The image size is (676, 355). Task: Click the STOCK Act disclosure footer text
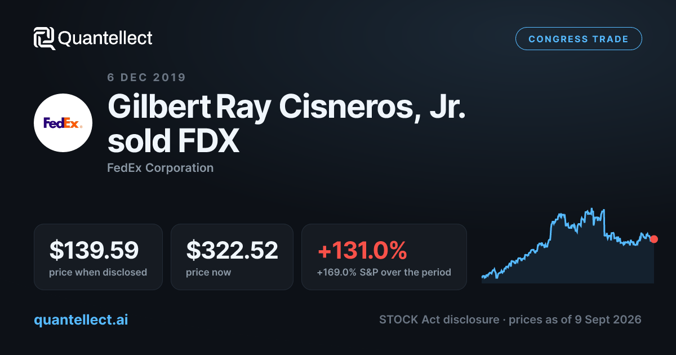[x=439, y=319]
